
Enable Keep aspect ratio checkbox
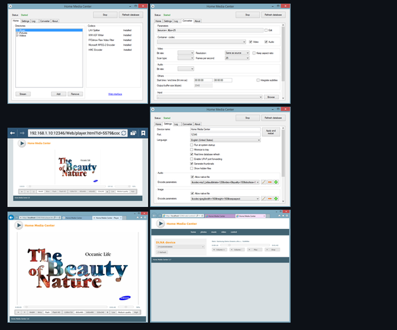tap(254, 53)
